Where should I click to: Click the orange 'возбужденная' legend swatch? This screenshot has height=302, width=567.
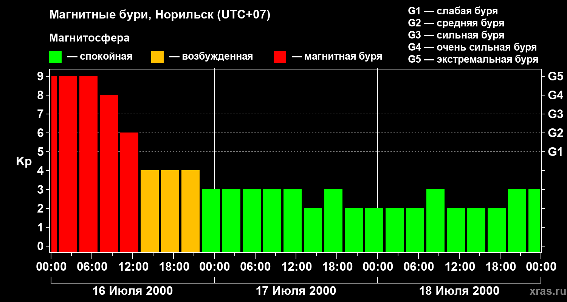(x=157, y=57)
